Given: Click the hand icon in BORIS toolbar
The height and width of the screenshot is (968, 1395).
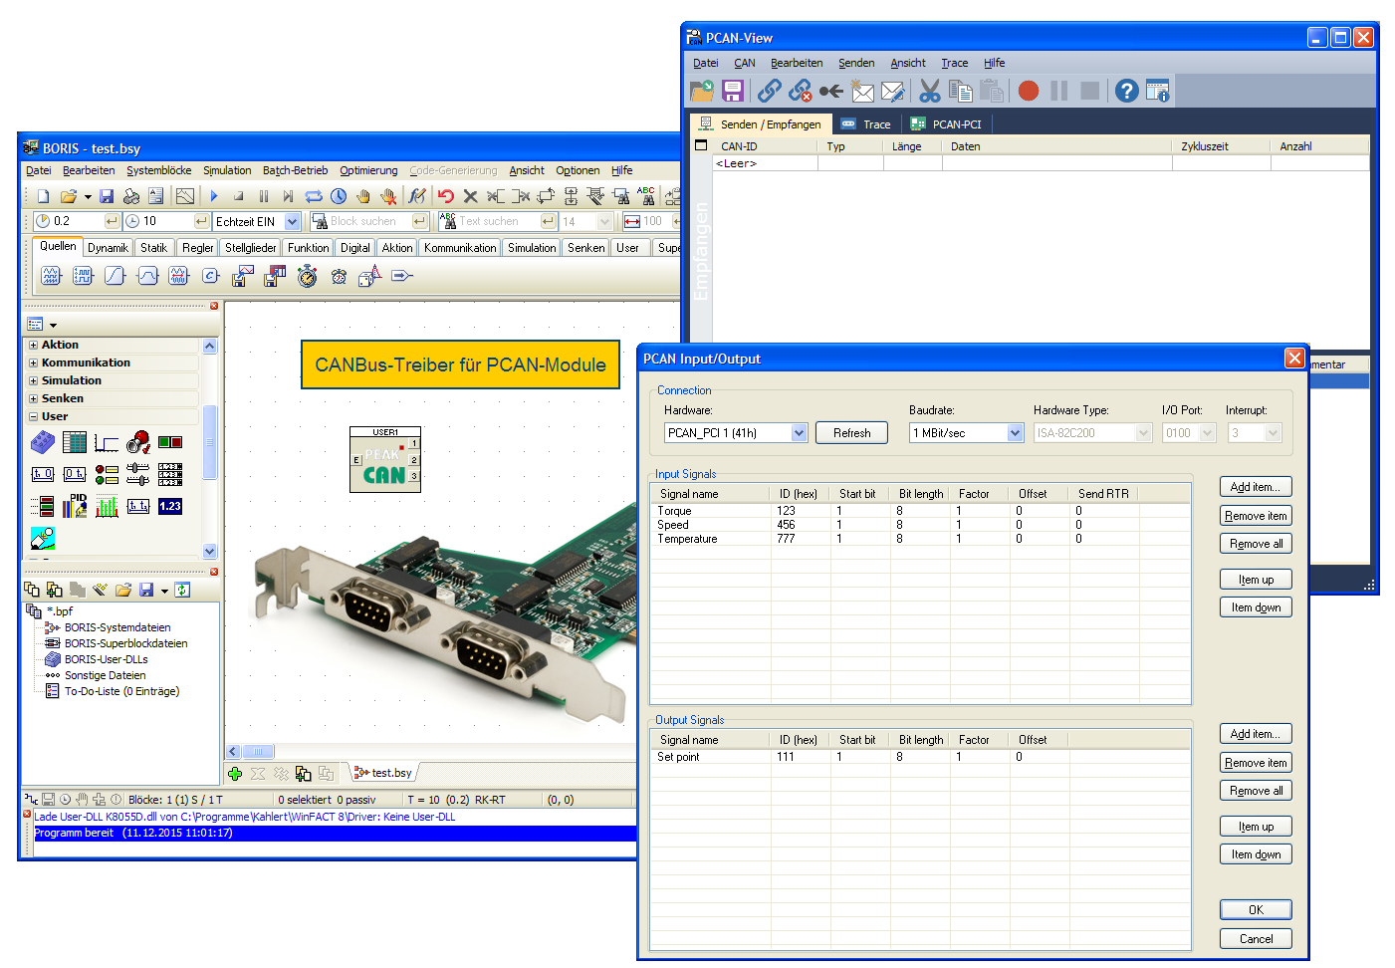Looking at the screenshot, I should [x=363, y=196].
